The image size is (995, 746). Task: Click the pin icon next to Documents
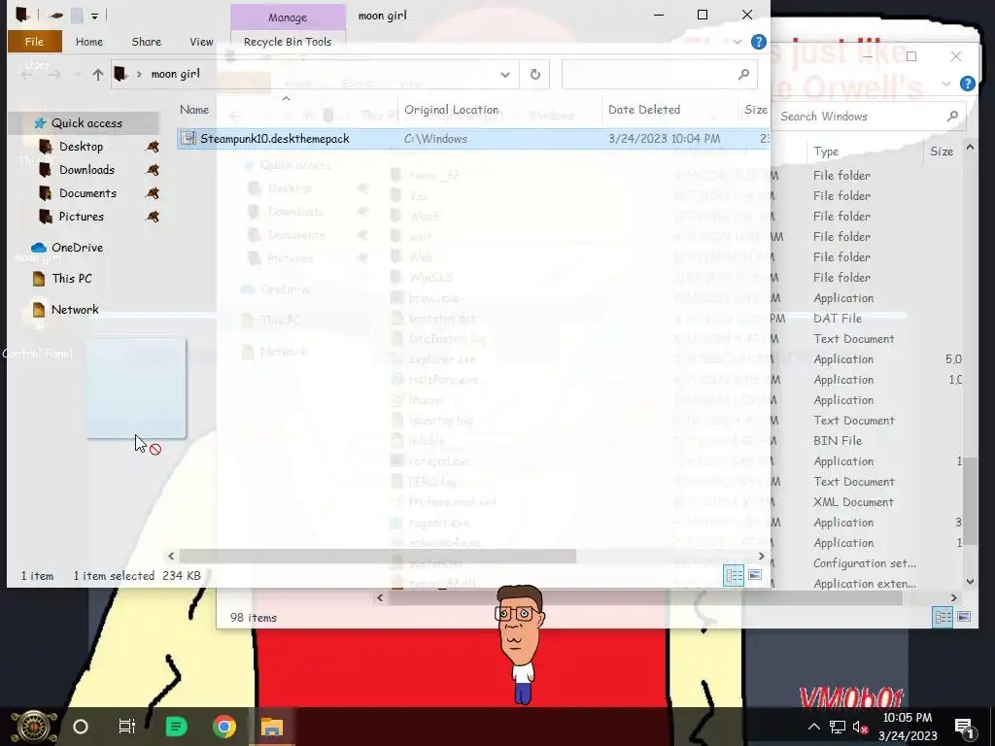pyautogui.click(x=153, y=193)
